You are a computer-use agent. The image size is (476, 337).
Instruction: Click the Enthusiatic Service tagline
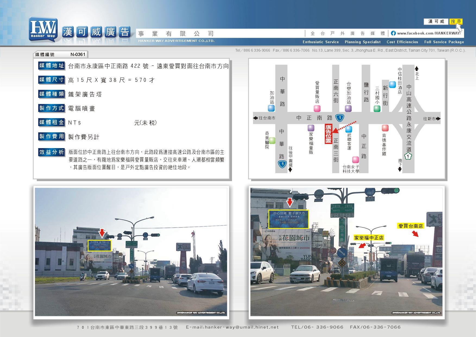321,42
